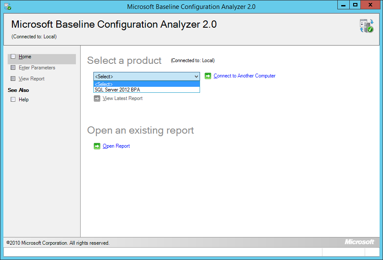The width and height of the screenshot is (383, 260).
Task: Click the square bullet icon next to Home
Action: [x=13, y=57]
